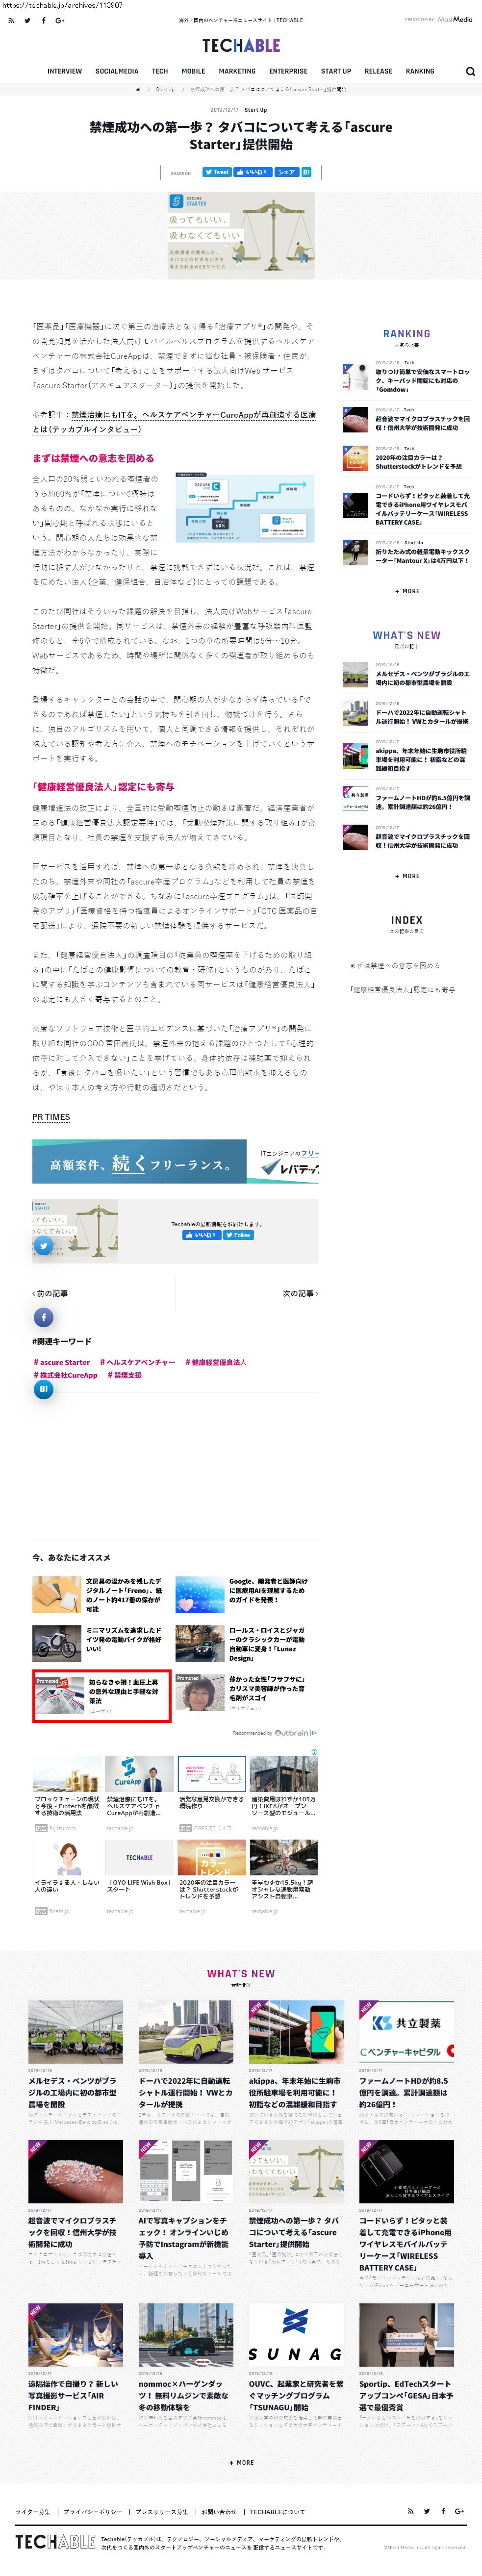Click the freelance banner advertisement under PR TIMES
482x2576 pixels.
point(175,1162)
